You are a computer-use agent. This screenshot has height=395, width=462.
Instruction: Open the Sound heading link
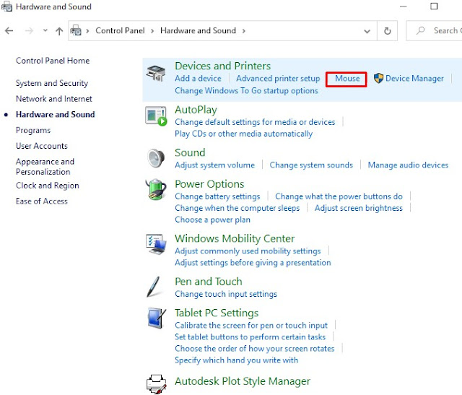point(190,152)
